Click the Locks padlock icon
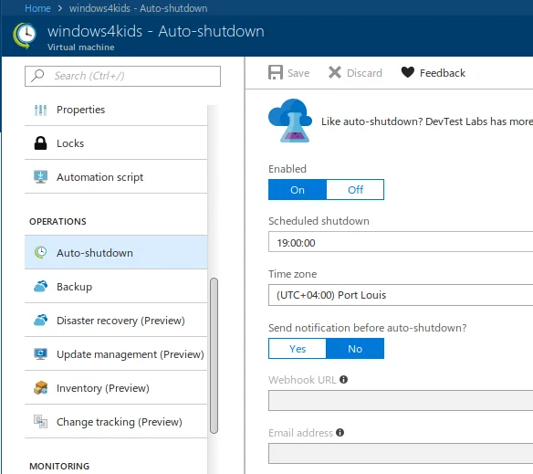The height and width of the screenshot is (474, 533). click(40, 143)
